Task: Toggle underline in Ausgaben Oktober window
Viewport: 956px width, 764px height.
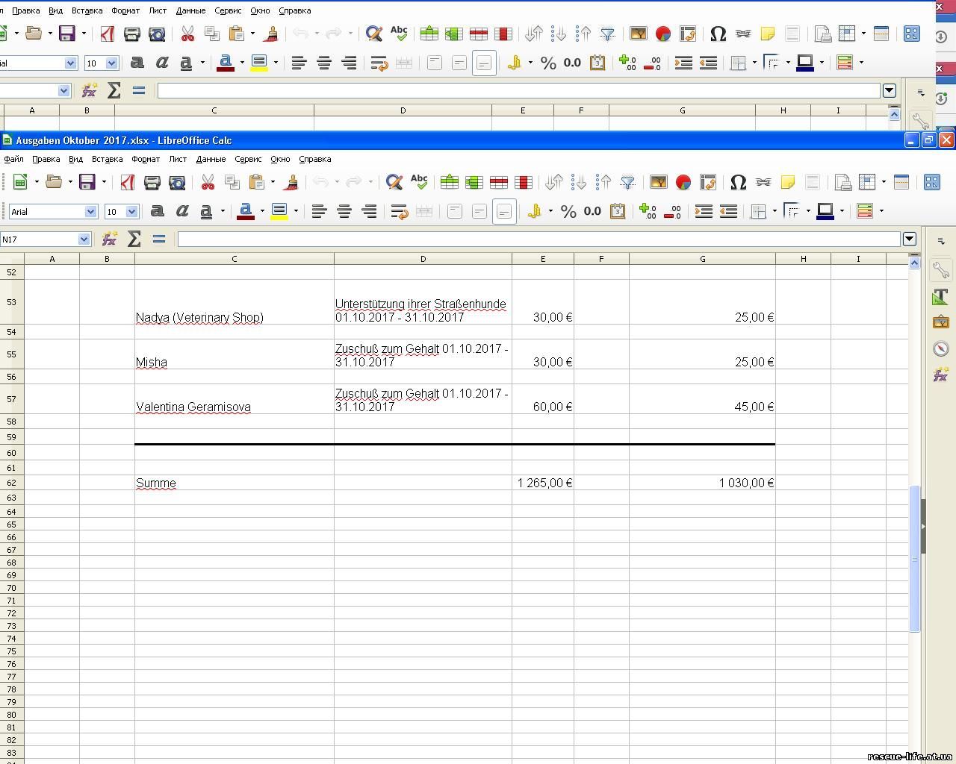Action: point(207,212)
